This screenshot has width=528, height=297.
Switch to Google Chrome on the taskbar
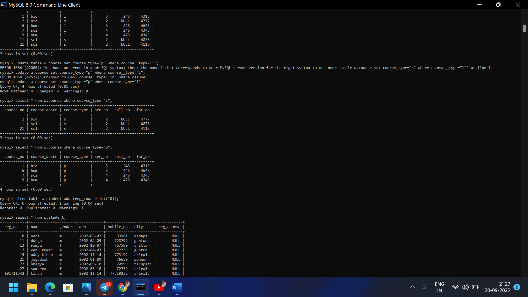(123, 287)
